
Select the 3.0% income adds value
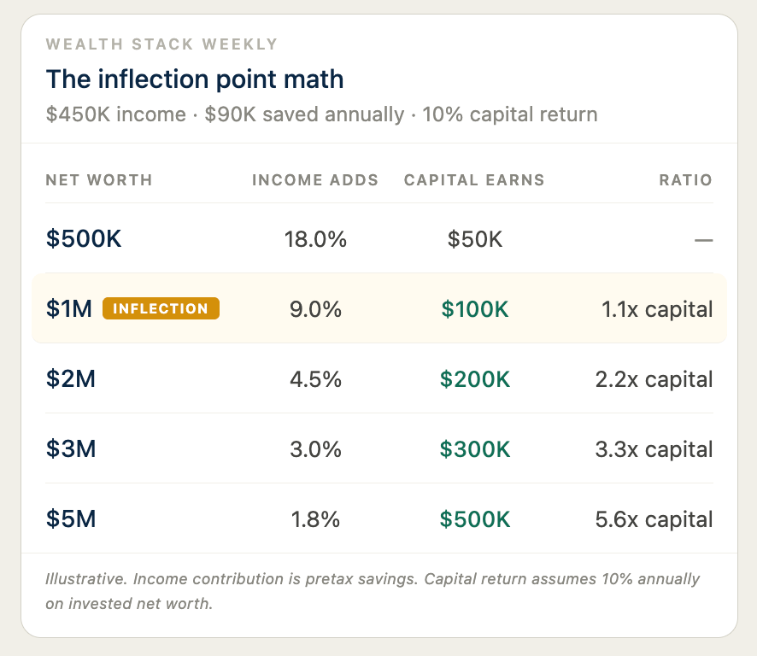pos(315,449)
